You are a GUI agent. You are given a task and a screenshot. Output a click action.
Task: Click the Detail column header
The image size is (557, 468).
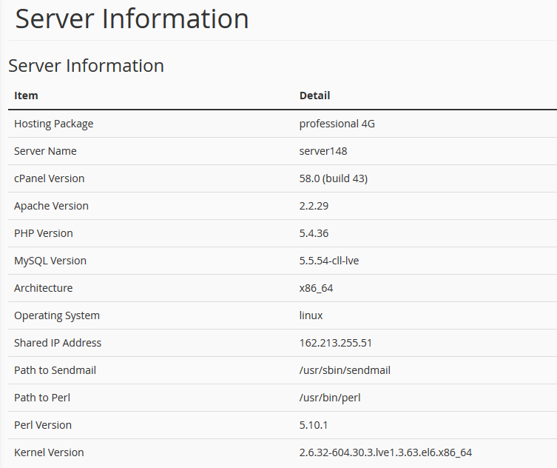click(x=314, y=96)
